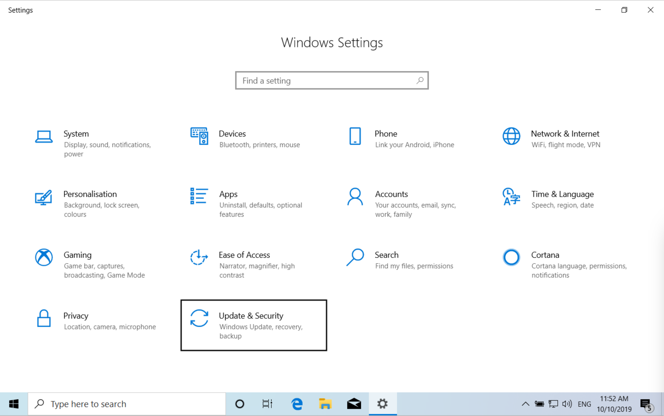Click 'Find my files, permissions' description

[x=414, y=266]
